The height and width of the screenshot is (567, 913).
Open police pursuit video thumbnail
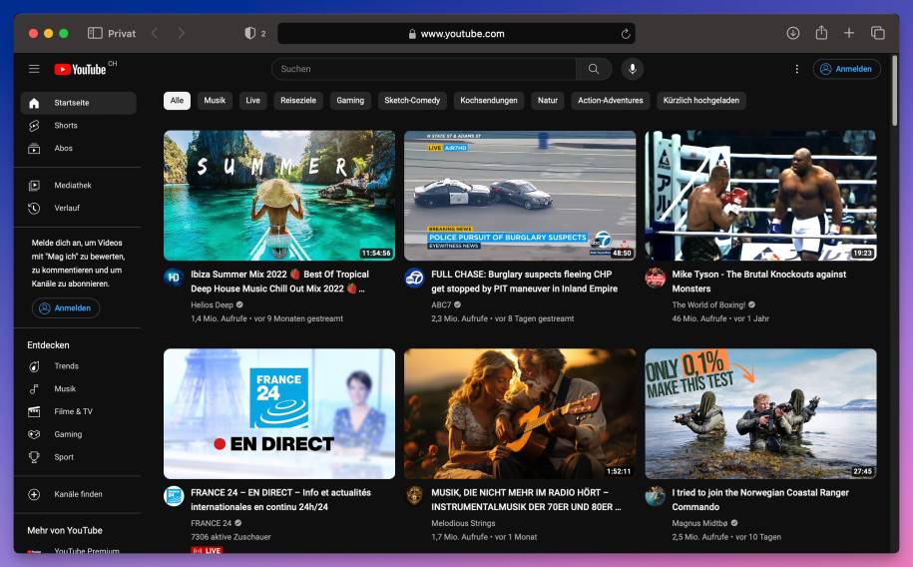[520, 196]
